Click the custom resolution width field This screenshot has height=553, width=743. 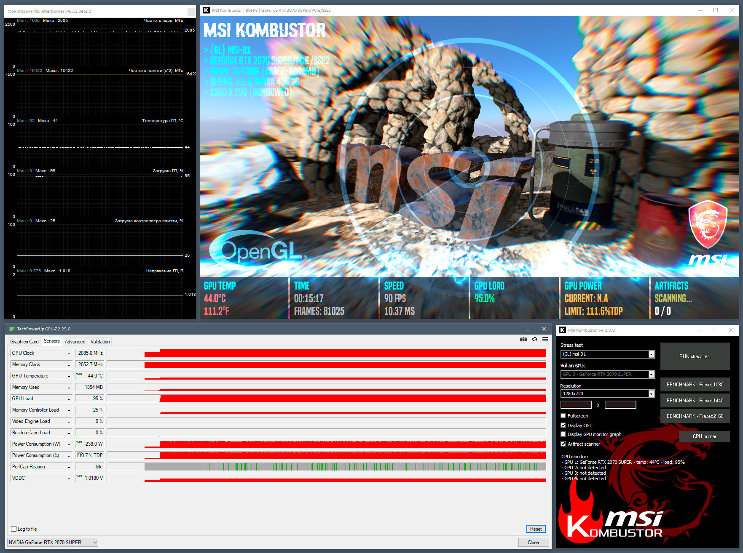pyautogui.click(x=576, y=405)
